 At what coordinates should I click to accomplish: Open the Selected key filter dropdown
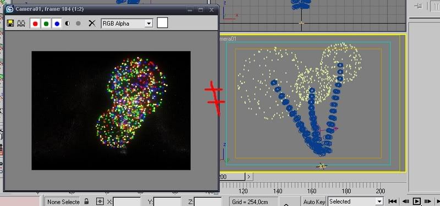point(355,201)
